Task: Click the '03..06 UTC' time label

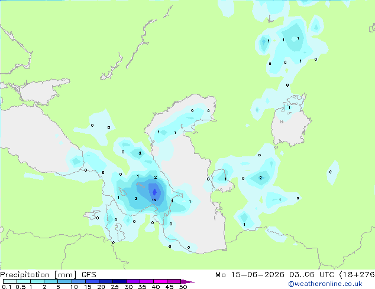Action: (312, 275)
